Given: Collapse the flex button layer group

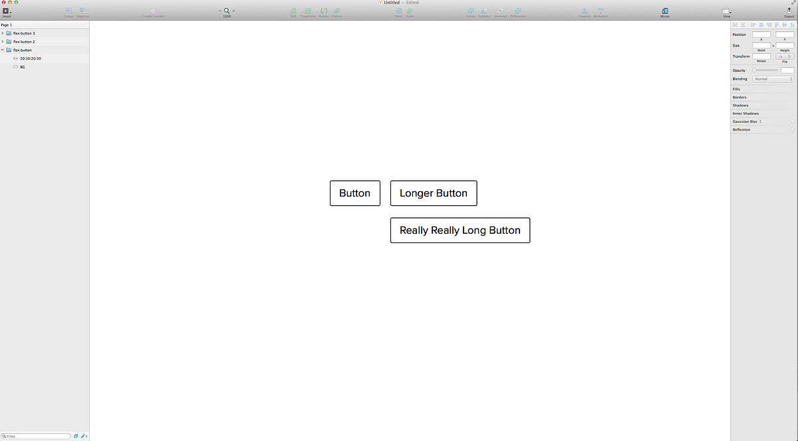Looking at the screenshot, I should [x=3, y=49].
